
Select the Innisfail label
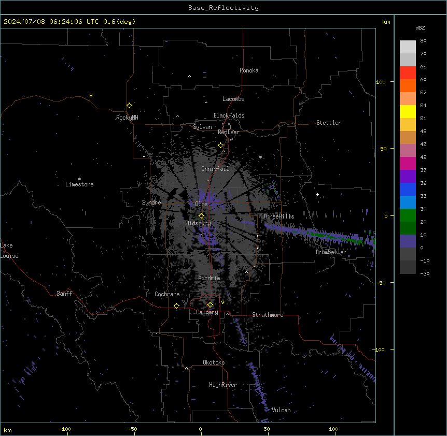click(216, 169)
